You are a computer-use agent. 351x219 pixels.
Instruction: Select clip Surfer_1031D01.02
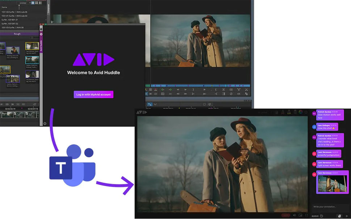click(10, 23)
